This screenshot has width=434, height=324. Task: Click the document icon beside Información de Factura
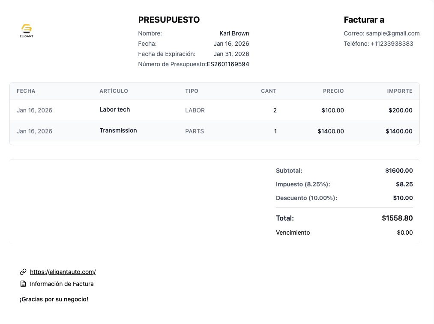23,284
